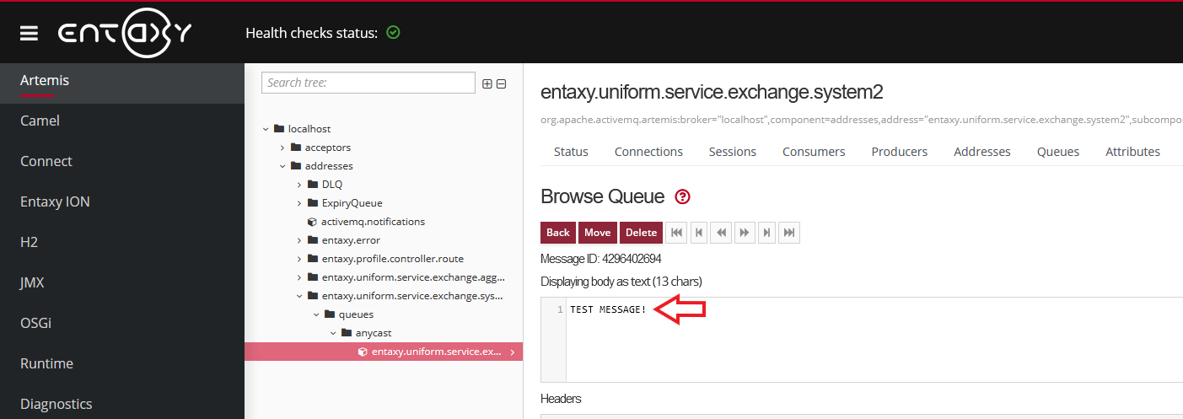Open the Attributes tab

tap(1132, 152)
